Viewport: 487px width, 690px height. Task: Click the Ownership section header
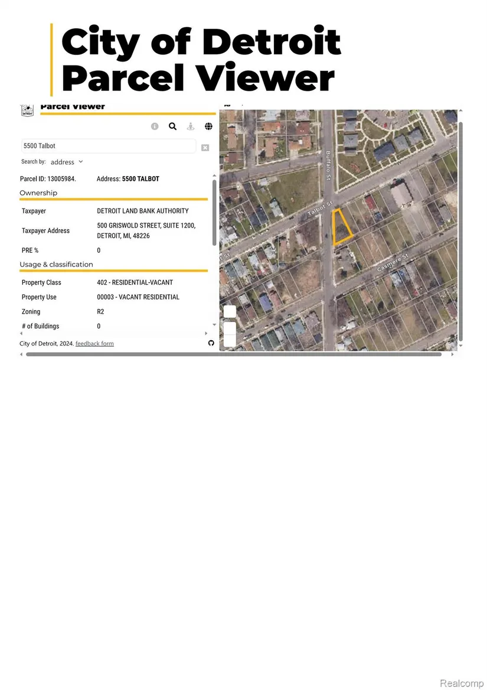point(38,193)
